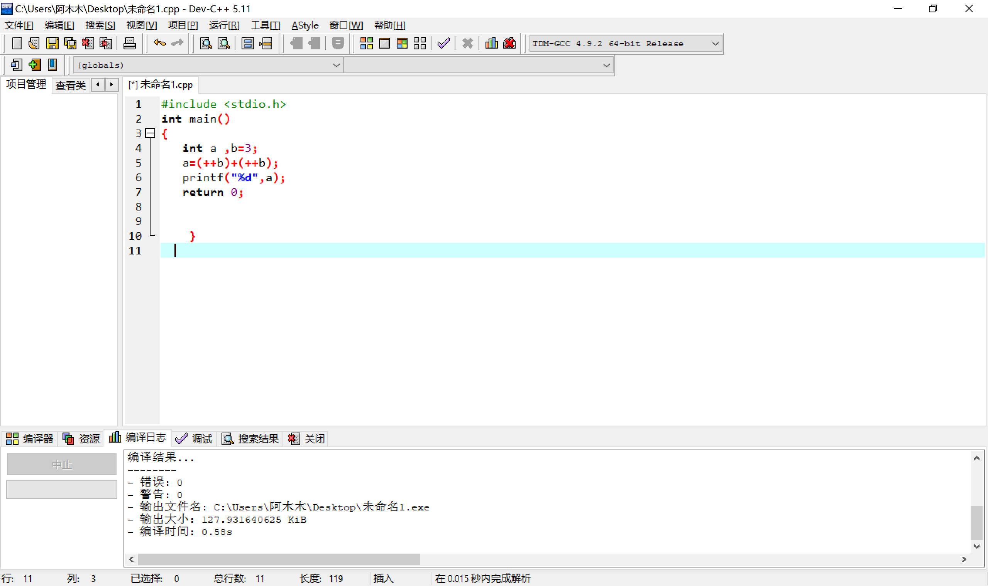Save the current file icon
This screenshot has width=988, height=586.
[52, 43]
